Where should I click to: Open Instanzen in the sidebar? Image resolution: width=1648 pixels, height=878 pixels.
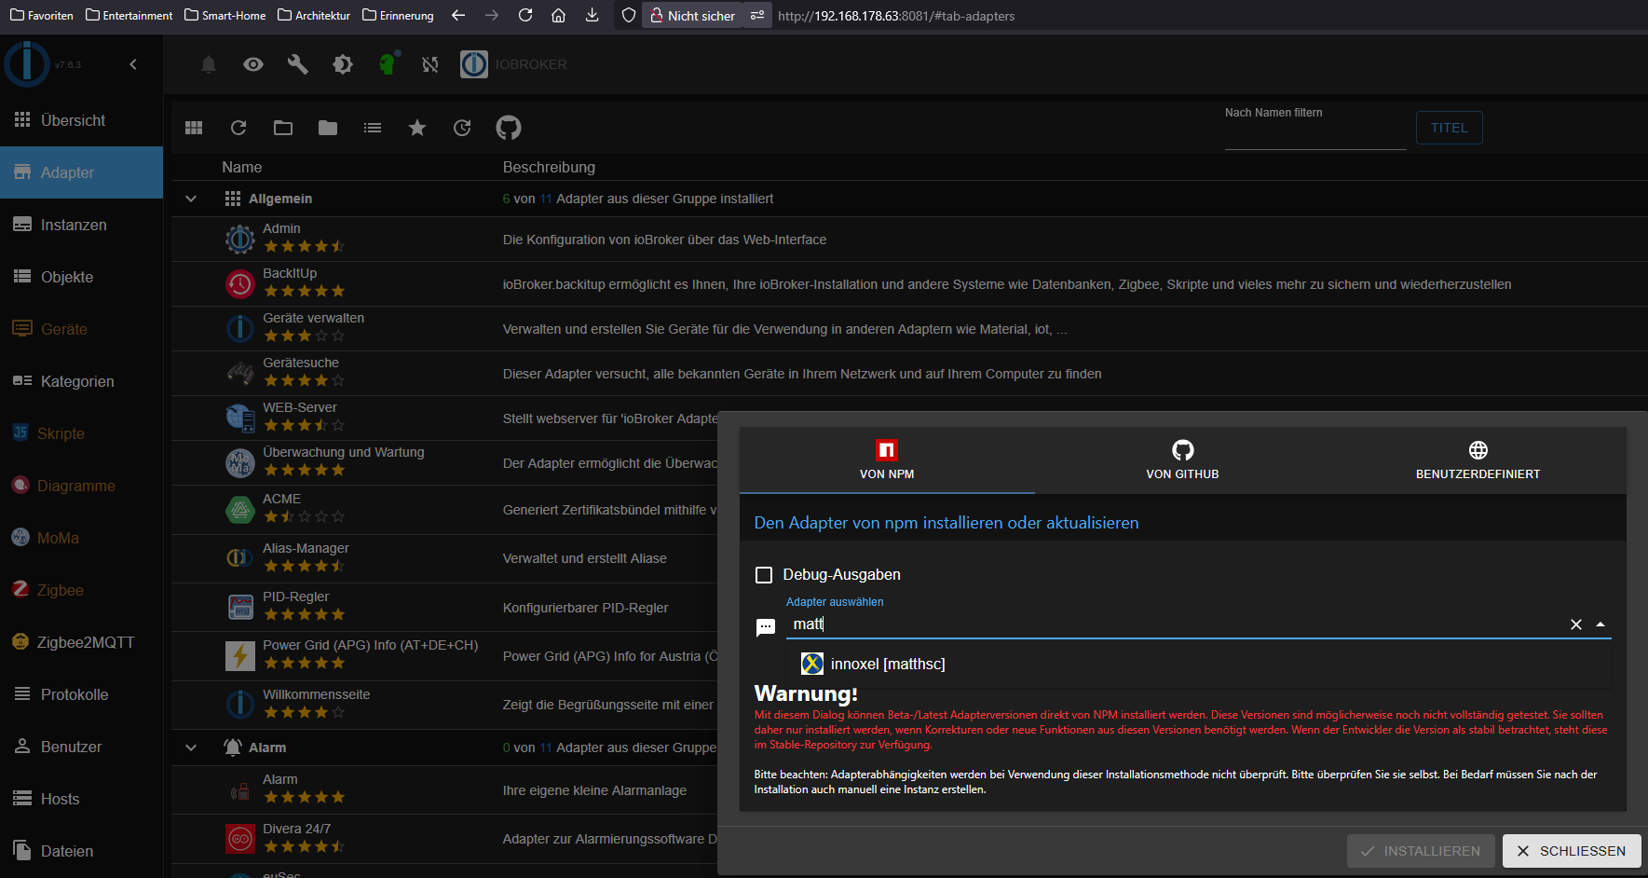pyautogui.click(x=81, y=225)
